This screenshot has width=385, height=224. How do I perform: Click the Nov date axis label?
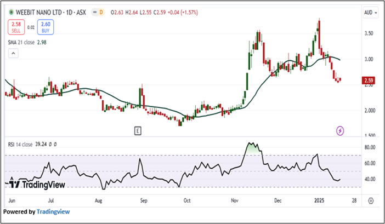tap(235, 200)
